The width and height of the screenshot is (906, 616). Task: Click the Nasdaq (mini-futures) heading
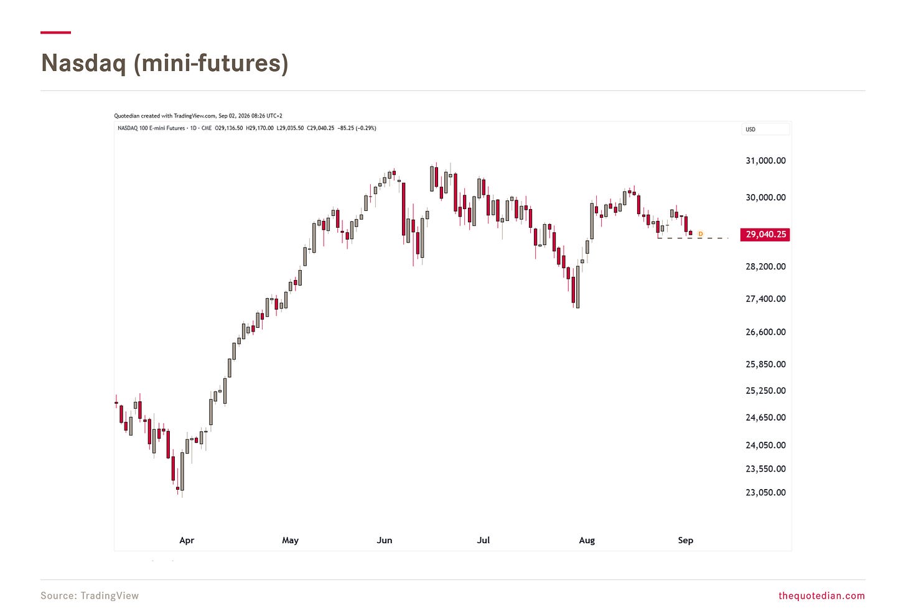(x=164, y=63)
